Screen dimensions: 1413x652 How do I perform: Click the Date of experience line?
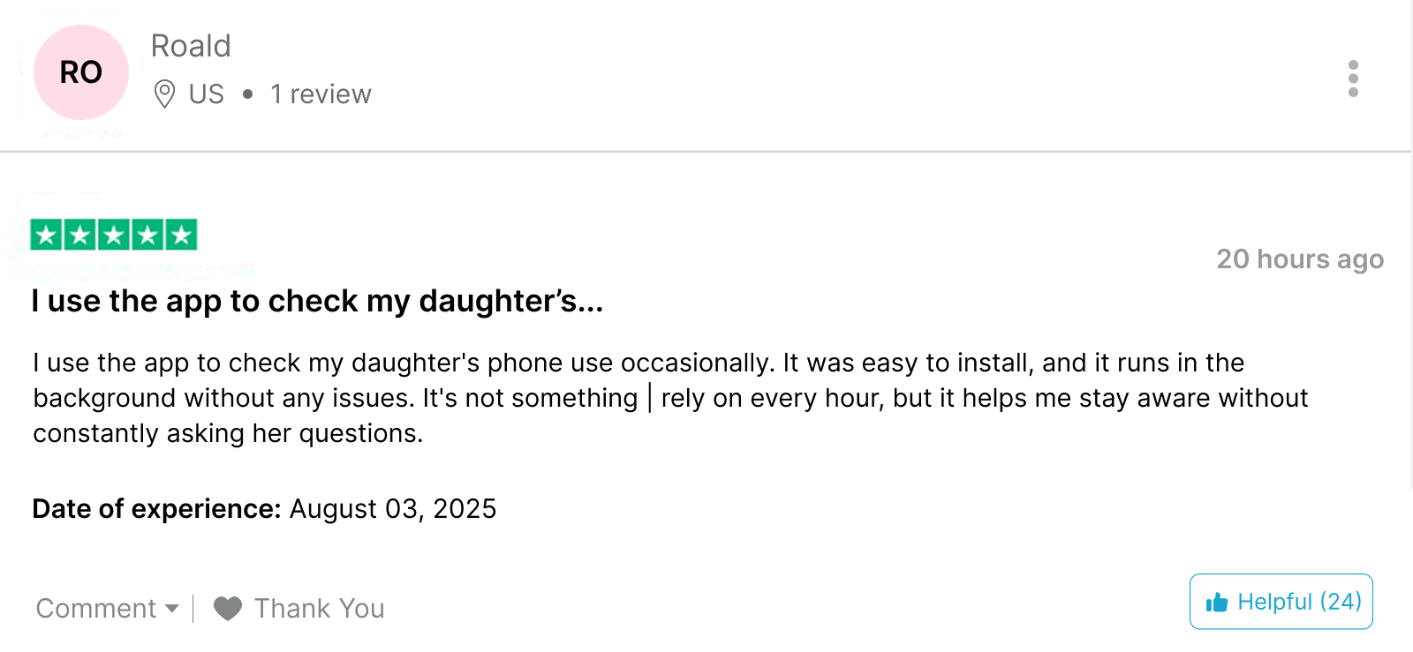coord(264,509)
